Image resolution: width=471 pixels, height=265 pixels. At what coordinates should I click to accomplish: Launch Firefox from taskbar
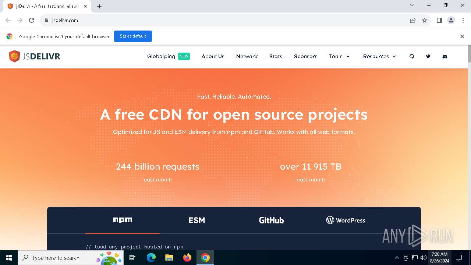[187, 258]
